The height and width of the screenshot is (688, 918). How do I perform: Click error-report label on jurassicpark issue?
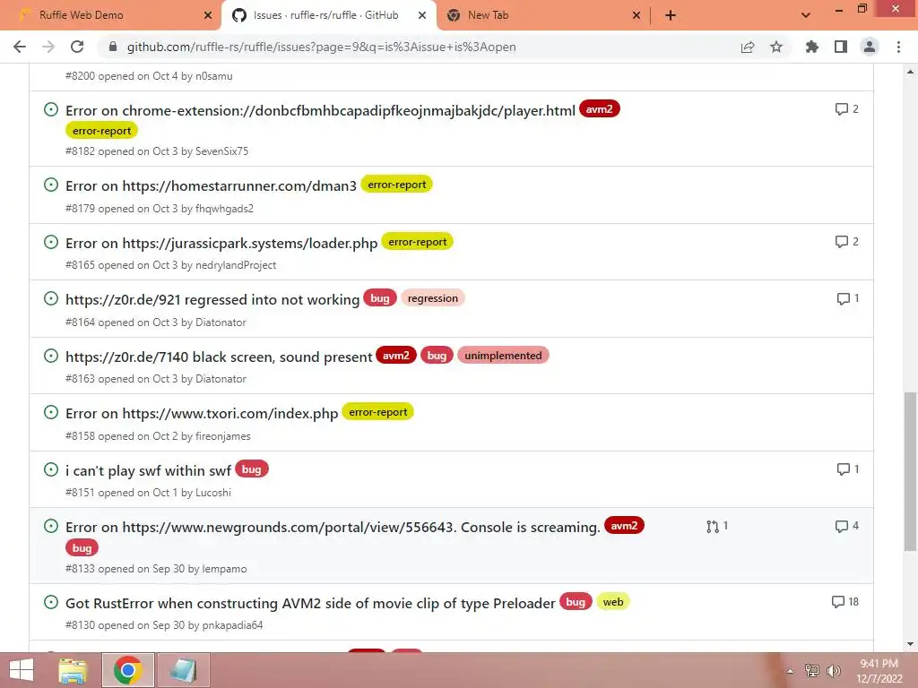tap(417, 242)
